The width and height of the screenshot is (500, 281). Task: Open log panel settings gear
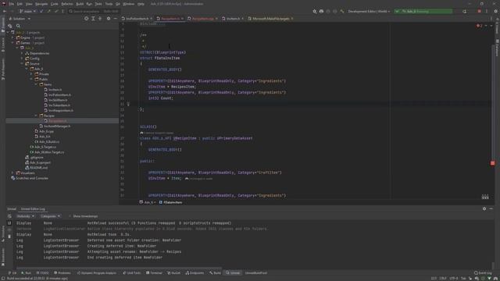[x=484, y=208]
